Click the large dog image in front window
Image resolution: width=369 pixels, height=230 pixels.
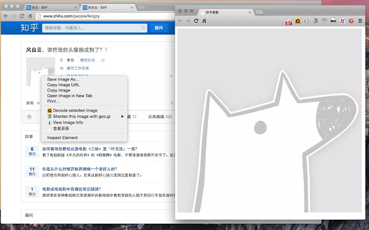tap(269, 120)
